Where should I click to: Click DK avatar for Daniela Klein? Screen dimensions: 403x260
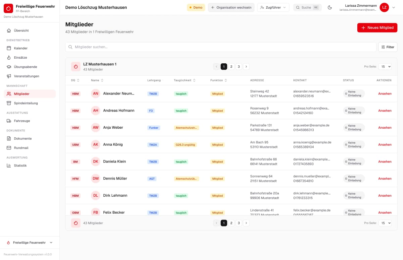coord(96,161)
